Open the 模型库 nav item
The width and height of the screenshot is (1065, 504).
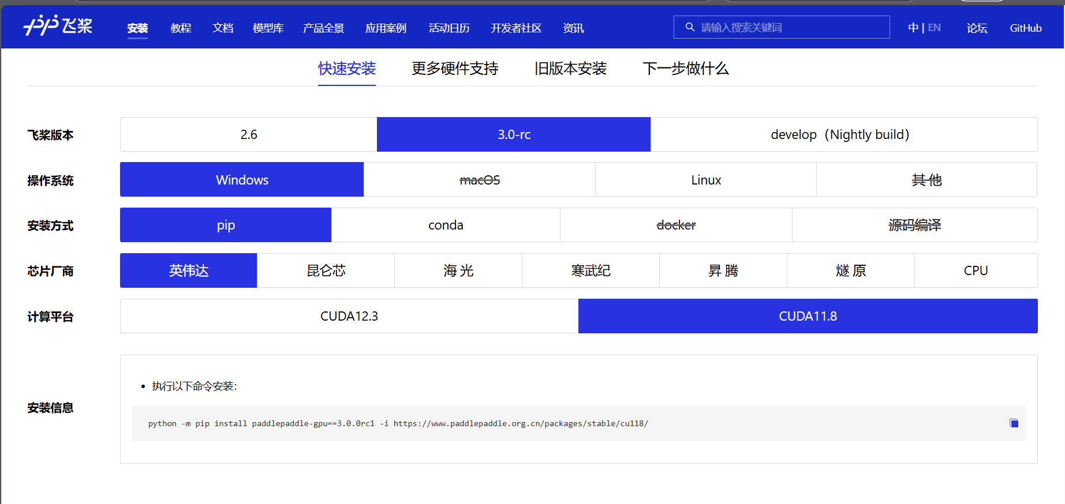(x=268, y=28)
